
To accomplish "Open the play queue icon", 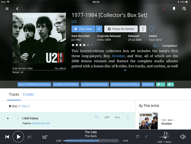I will click(45, 137).
